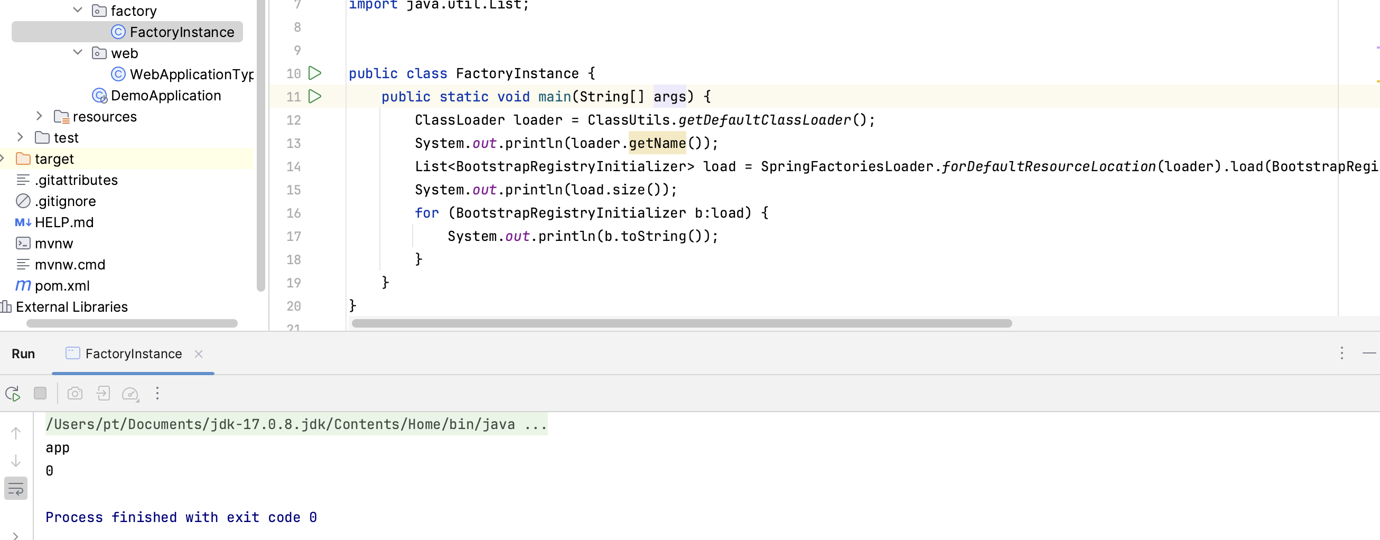Click the args parameter on line 11
Image resolution: width=1380 pixels, height=540 pixels.
tap(669, 97)
